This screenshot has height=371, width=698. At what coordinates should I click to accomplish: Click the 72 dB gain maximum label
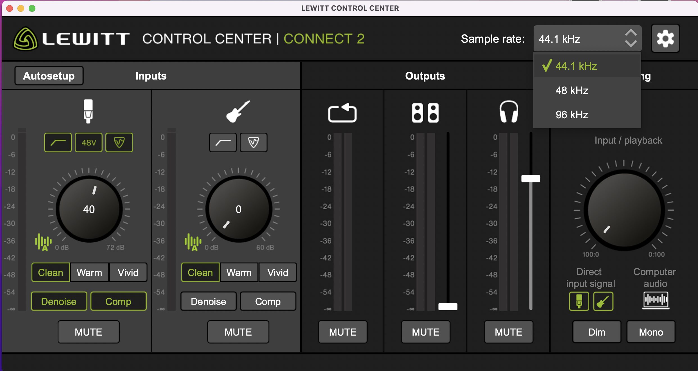pyautogui.click(x=115, y=247)
